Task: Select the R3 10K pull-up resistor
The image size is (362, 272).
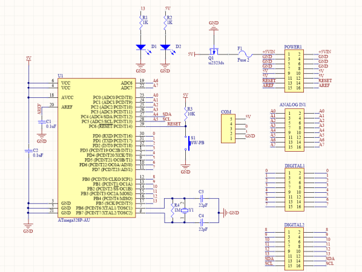Action: pos(185,114)
